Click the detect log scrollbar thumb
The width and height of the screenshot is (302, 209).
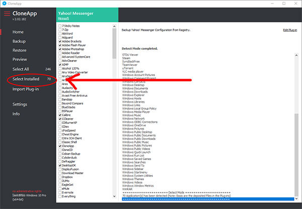click(x=296, y=155)
